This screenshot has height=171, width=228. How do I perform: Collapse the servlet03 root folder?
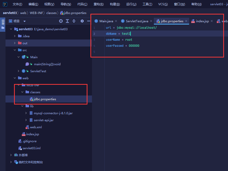click(11, 29)
